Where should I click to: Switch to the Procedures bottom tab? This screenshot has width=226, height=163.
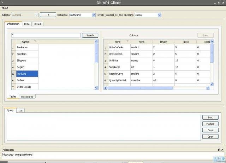(27, 97)
